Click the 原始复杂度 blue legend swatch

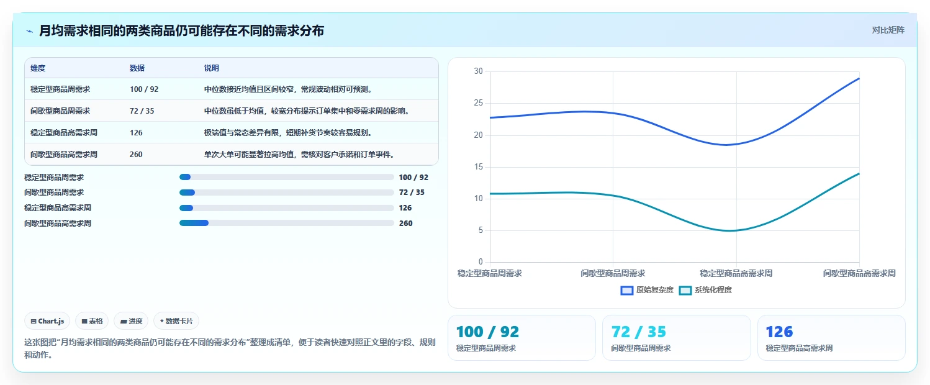[x=627, y=290]
